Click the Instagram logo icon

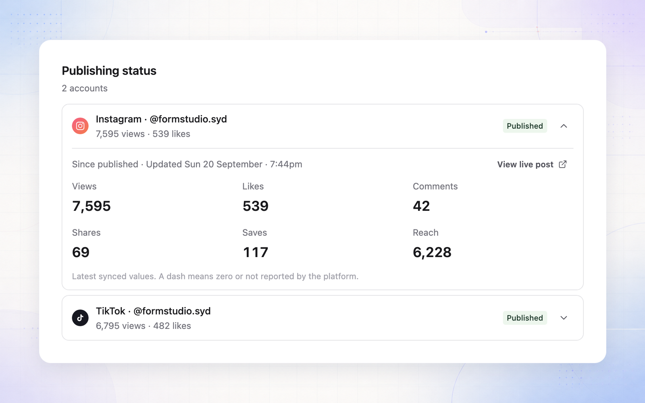click(x=80, y=126)
